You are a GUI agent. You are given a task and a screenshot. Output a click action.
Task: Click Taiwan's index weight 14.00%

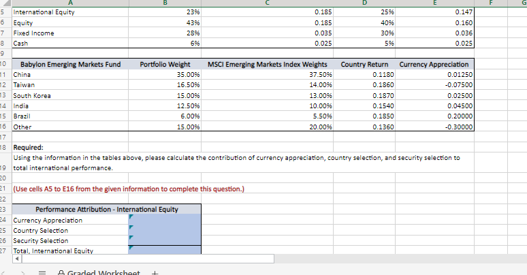tap(267, 84)
